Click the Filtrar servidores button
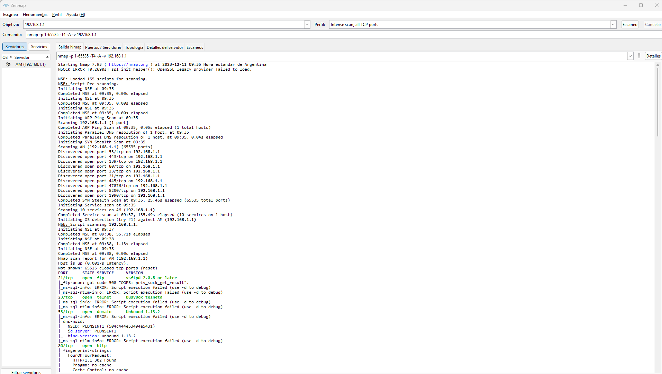Image resolution: width=662 pixels, height=374 pixels. tap(26, 372)
